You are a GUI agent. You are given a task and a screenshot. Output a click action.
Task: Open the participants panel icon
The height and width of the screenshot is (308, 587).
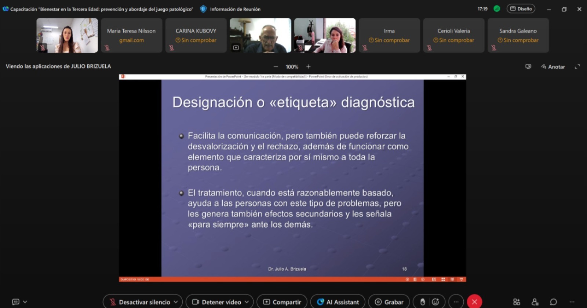(x=535, y=302)
